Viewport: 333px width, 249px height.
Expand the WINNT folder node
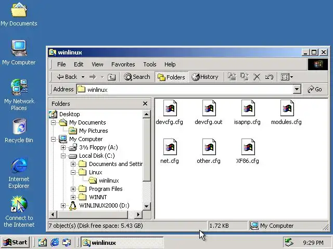click(73, 197)
